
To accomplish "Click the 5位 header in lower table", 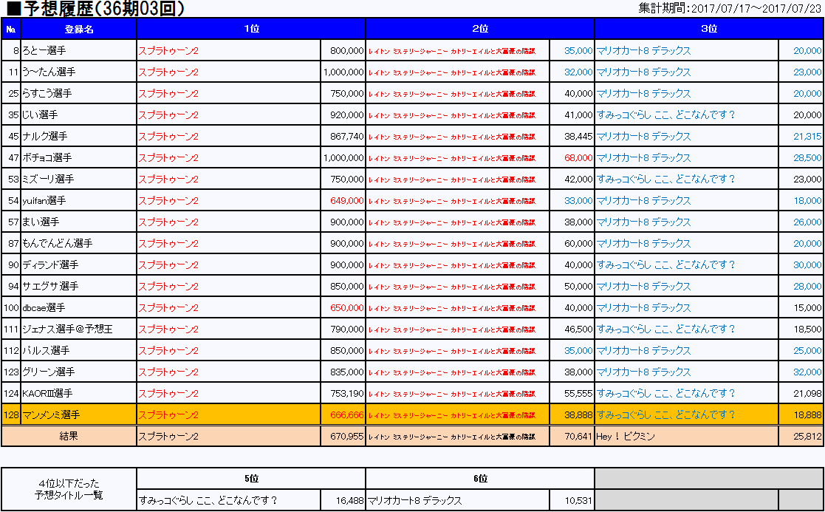I will [x=251, y=479].
